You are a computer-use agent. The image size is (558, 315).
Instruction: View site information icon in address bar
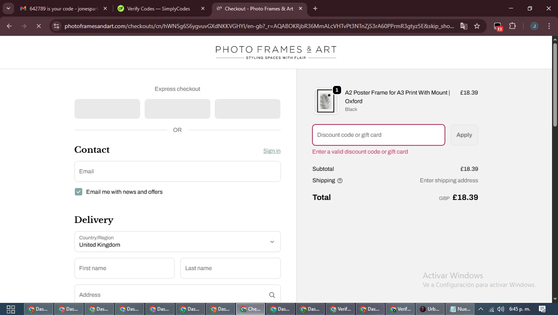pyautogui.click(x=56, y=26)
